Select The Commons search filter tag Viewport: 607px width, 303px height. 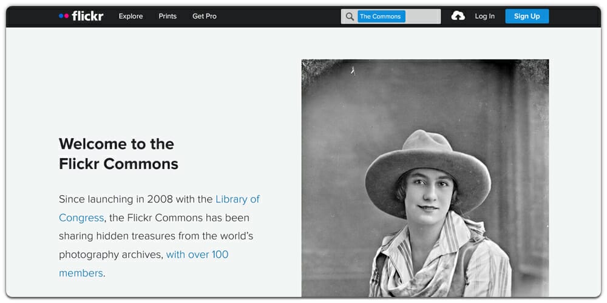[x=381, y=16]
